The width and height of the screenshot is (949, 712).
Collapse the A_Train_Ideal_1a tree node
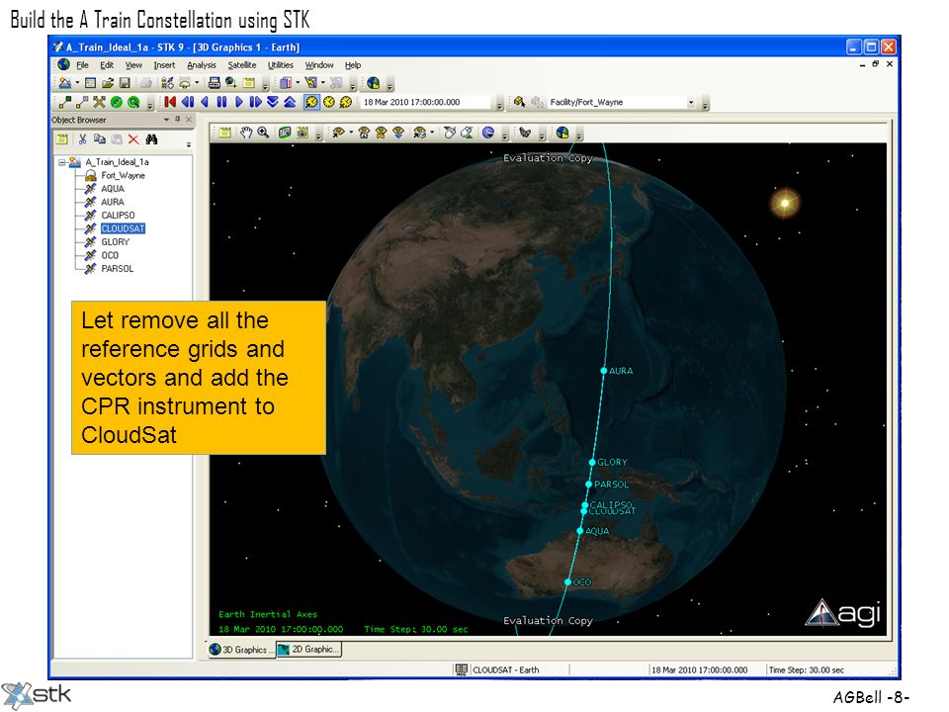coord(61,162)
